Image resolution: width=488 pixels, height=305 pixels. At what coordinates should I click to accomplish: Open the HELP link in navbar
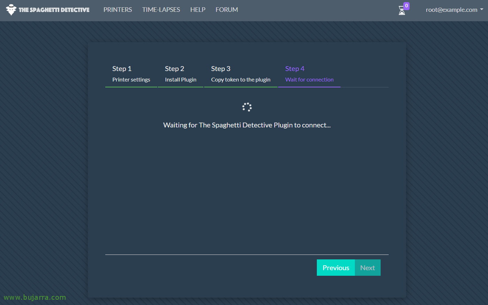(198, 10)
